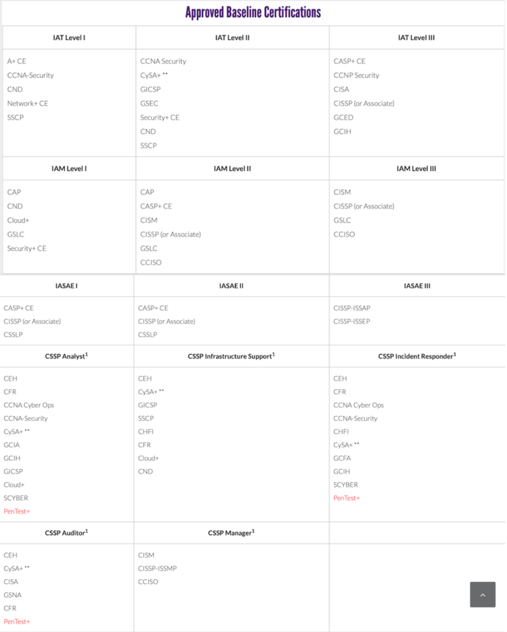This screenshot has height=632, width=507.
Task: Click CCNA Cyber Ops under CSSP Analyst
Action: pyautogui.click(x=29, y=405)
